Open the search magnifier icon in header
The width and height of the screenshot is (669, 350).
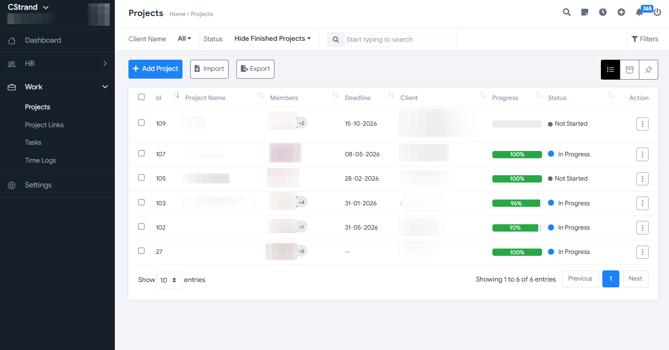point(567,13)
